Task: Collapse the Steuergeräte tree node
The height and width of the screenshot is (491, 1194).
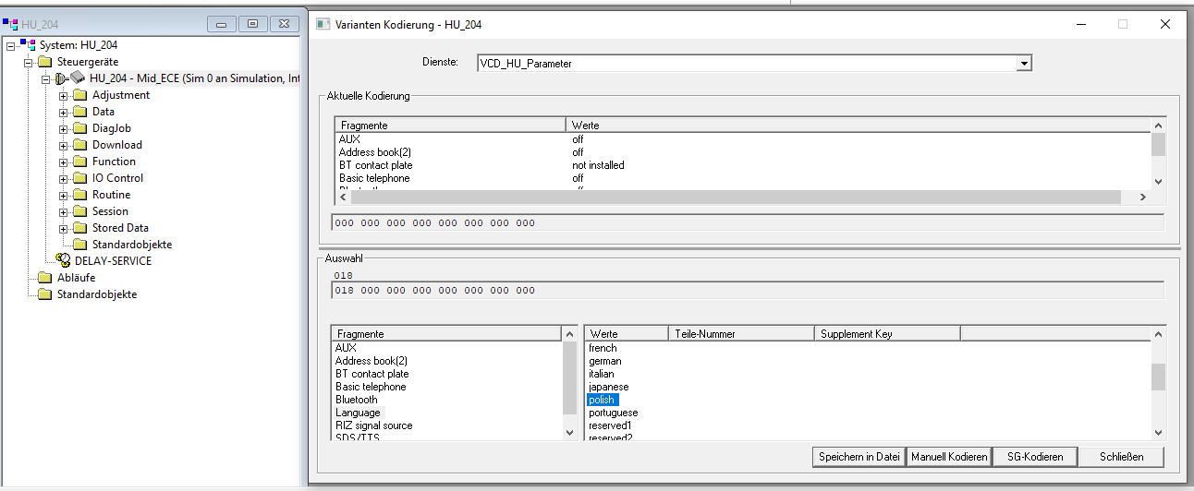Action: click(28, 62)
